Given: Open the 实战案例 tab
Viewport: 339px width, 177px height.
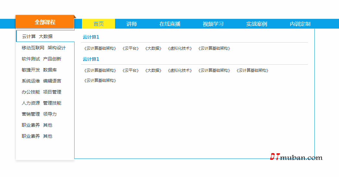Looking at the screenshot, I should [257, 24].
